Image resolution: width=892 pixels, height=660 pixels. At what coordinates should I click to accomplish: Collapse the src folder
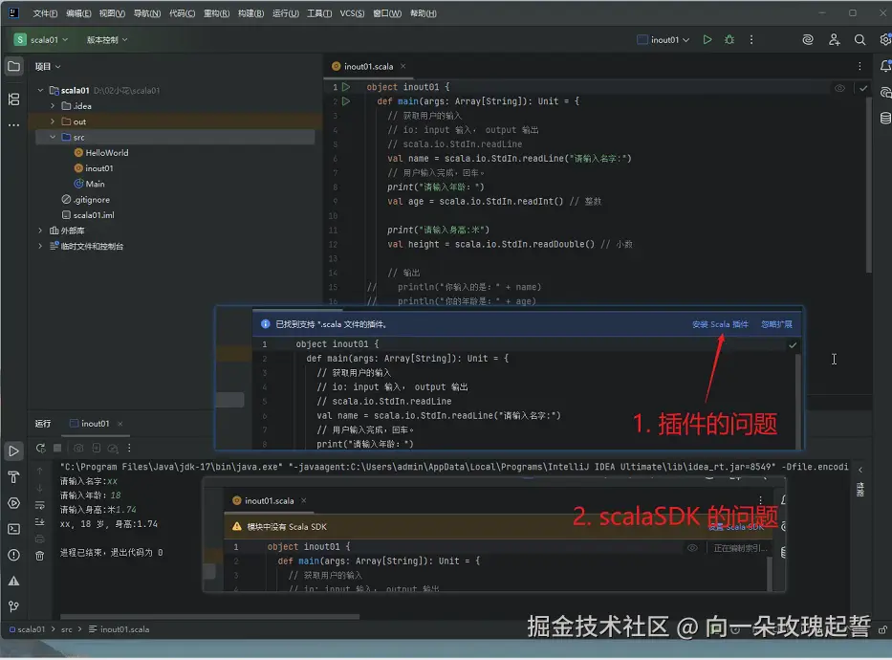click(x=53, y=137)
